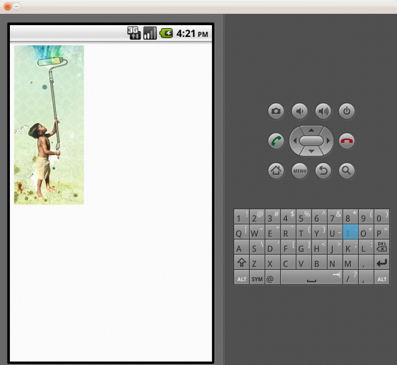Click the DEL backspace key
The height and width of the screenshot is (365, 397).
[382, 247]
